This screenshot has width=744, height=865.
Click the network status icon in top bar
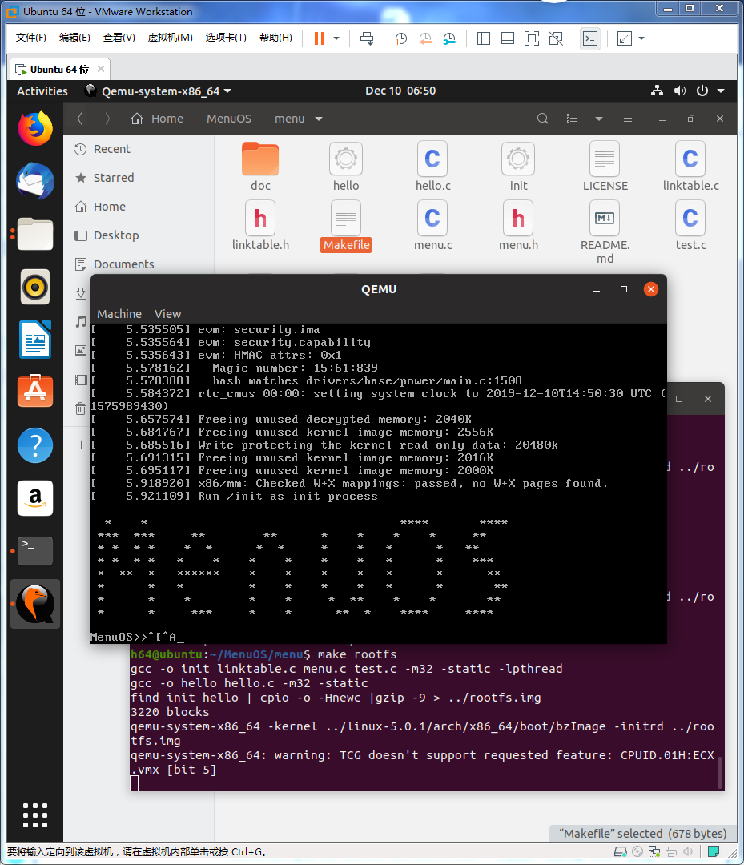pos(657,91)
